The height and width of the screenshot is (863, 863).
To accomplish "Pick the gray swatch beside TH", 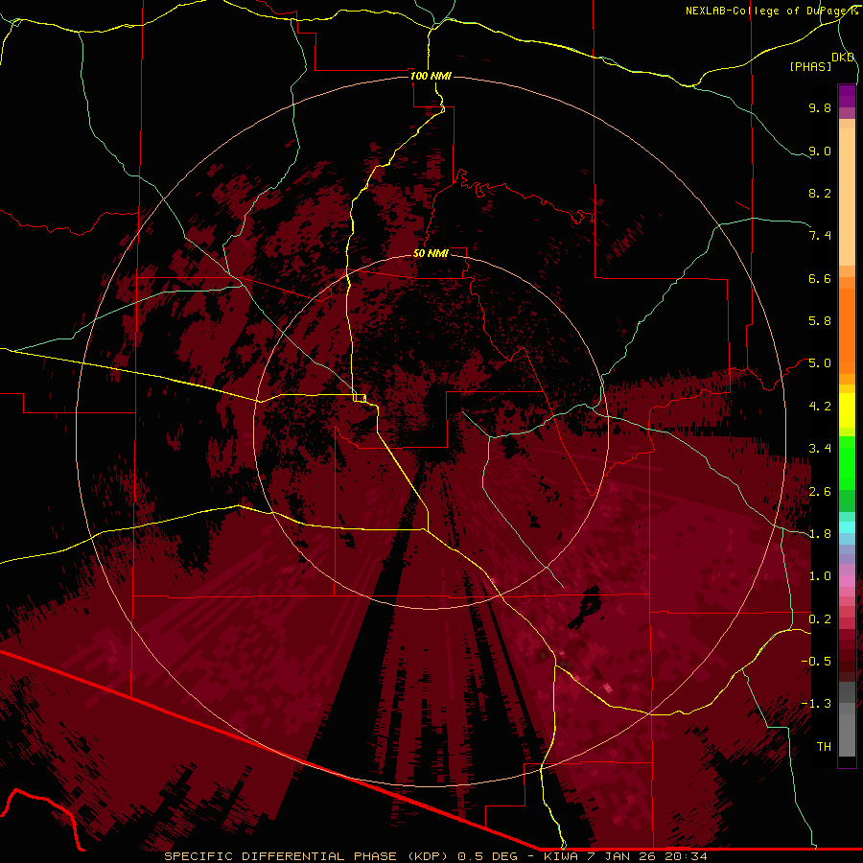I will [x=847, y=735].
